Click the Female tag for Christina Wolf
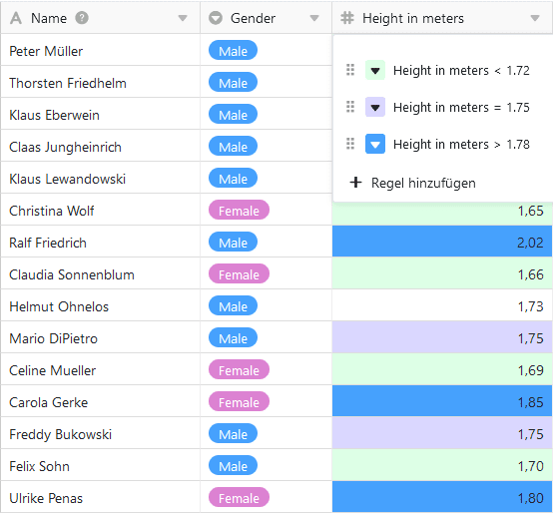 pos(240,210)
